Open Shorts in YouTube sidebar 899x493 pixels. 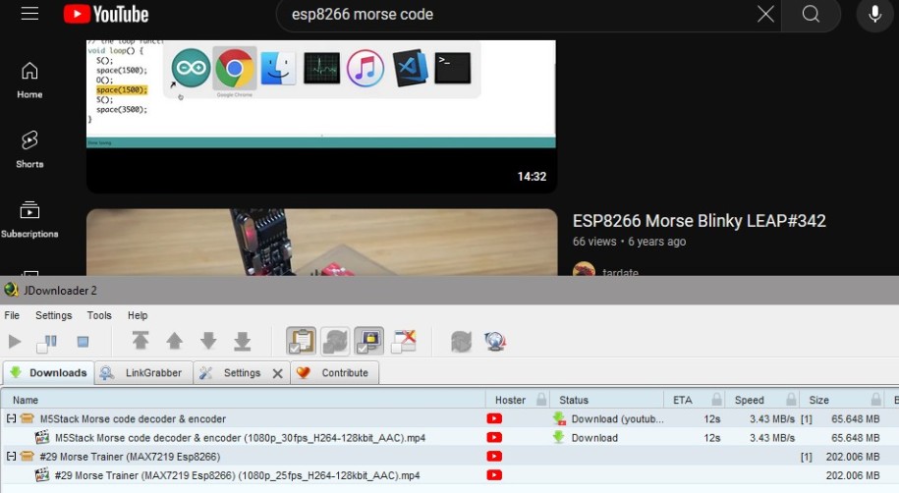(29, 149)
